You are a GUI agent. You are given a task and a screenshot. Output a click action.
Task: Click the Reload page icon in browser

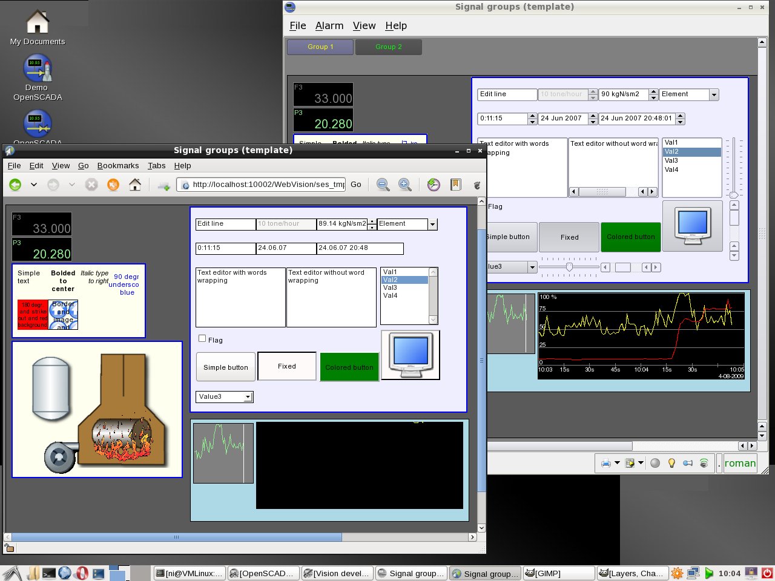[113, 185]
